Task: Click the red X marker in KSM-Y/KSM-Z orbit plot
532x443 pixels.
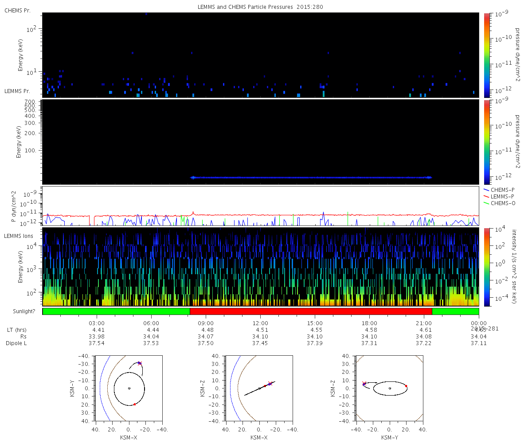Action: [364, 384]
